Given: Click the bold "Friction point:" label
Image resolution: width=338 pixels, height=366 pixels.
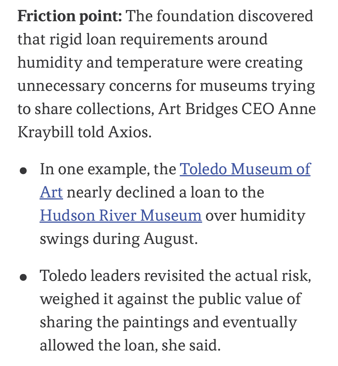Looking at the screenshot, I should [x=70, y=16].
